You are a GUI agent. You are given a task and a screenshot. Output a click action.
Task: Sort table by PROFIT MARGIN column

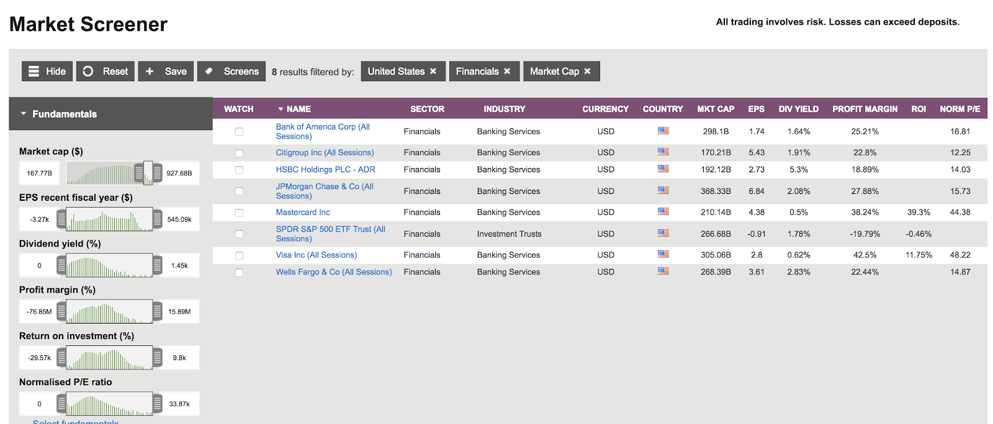coord(865,109)
